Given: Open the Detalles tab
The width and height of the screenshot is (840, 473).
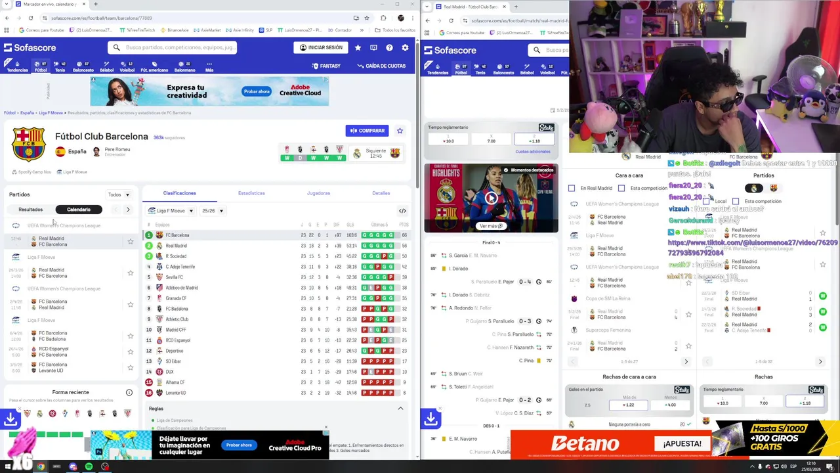Looking at the screenshot, I should (x=381, y=193).
